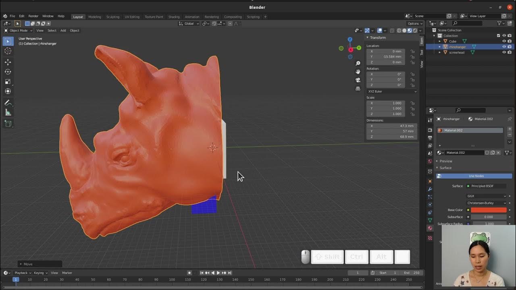Duplicate the material with the new-material icon
Image resolution: width=516 pixels, height=290 pixels.
click(493, 153)
